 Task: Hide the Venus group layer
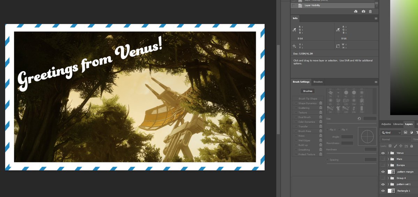(383, 153)
